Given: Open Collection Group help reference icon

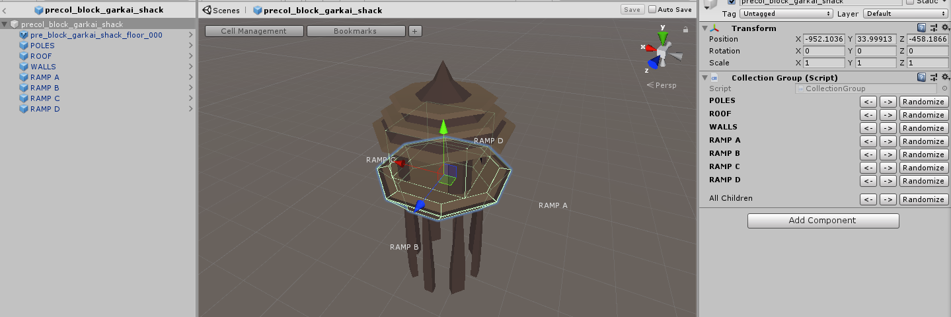Looking at the screenshot, I should tap(921, 77).
